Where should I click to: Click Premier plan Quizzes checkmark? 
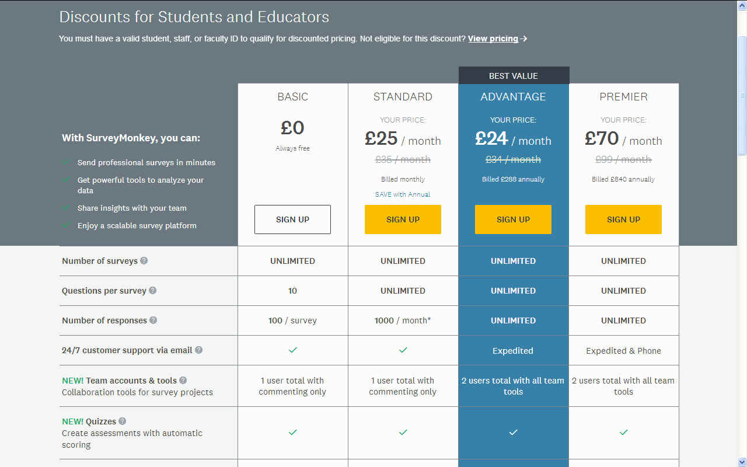tap(623, 432)
